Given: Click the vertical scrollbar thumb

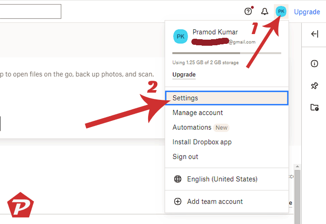Looking at the screenshot, I should click(297, 197).
